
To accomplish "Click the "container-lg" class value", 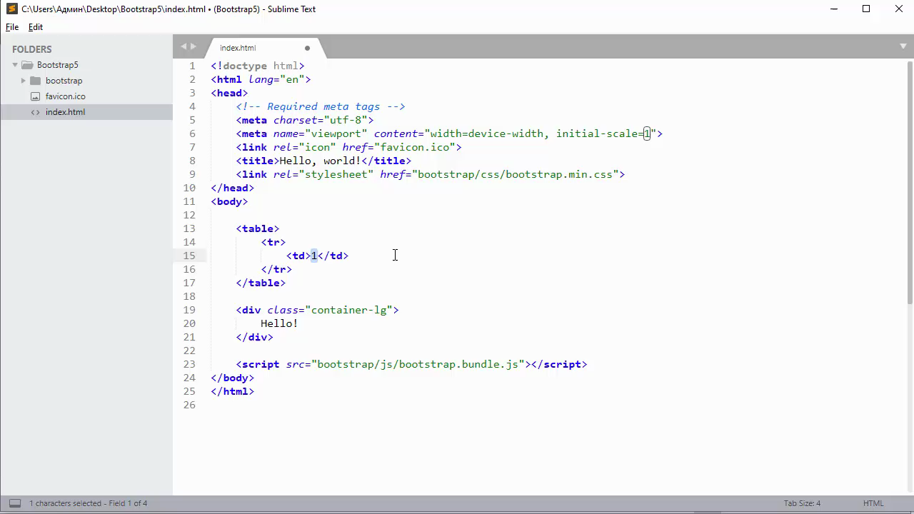I will 349,310.
